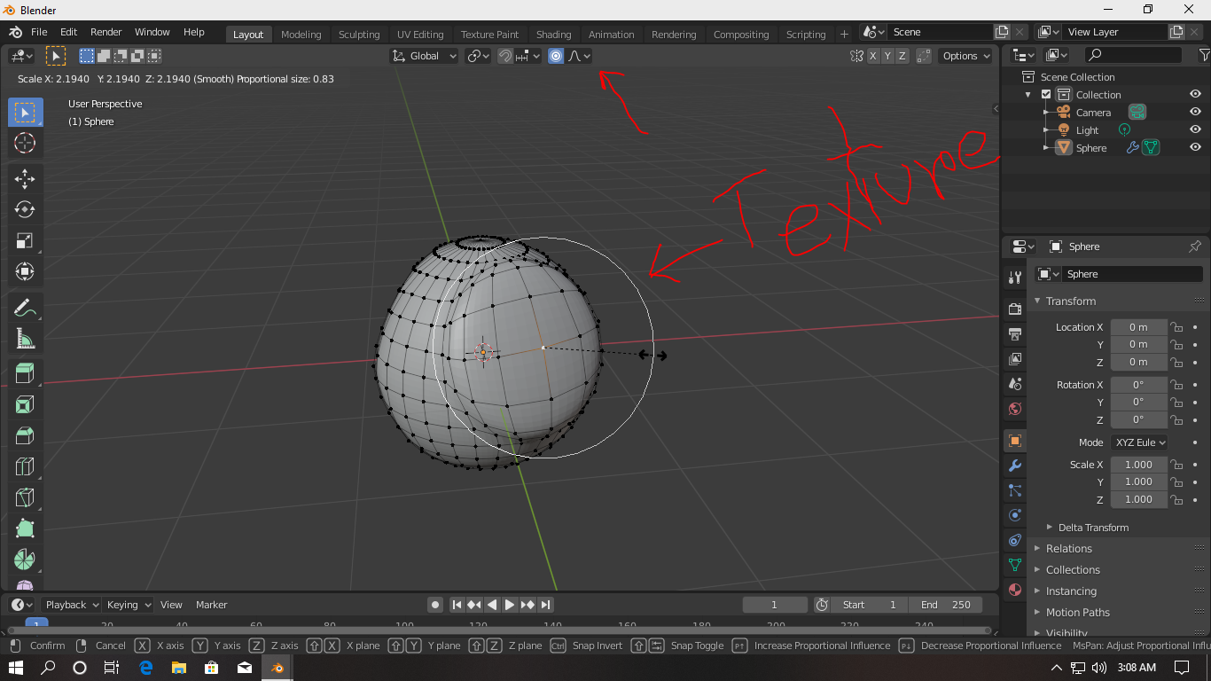Image resolution: width=1211 pixels, height=681 pixels.
Task: Toggle proportional editing button
Action: tap(556, 56)
